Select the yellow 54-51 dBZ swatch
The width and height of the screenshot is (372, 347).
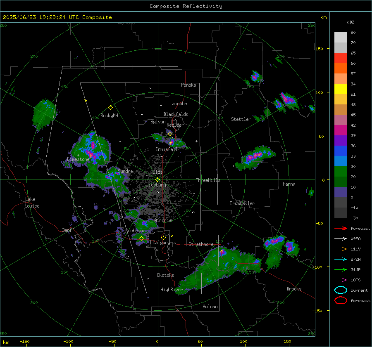coord(341,89)
